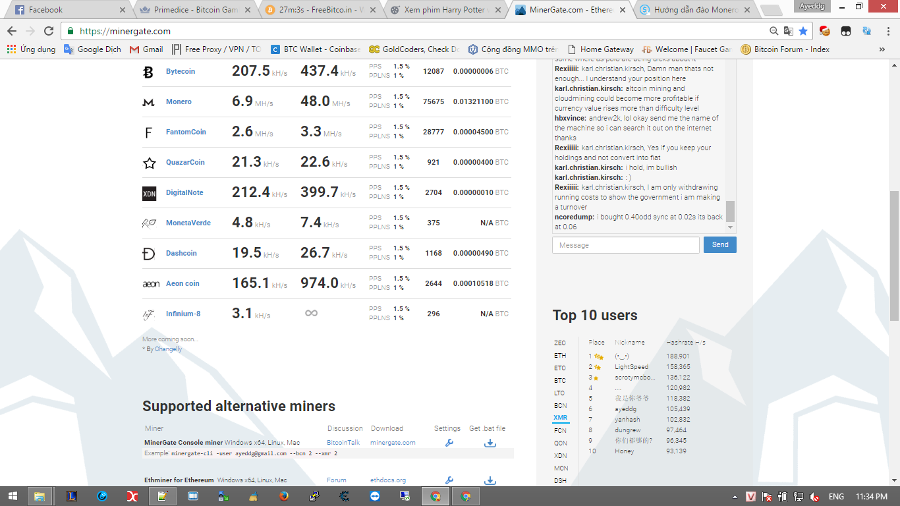
Task: Expand the hidden bookmarks overflow chevron
Action: point(882,49)
